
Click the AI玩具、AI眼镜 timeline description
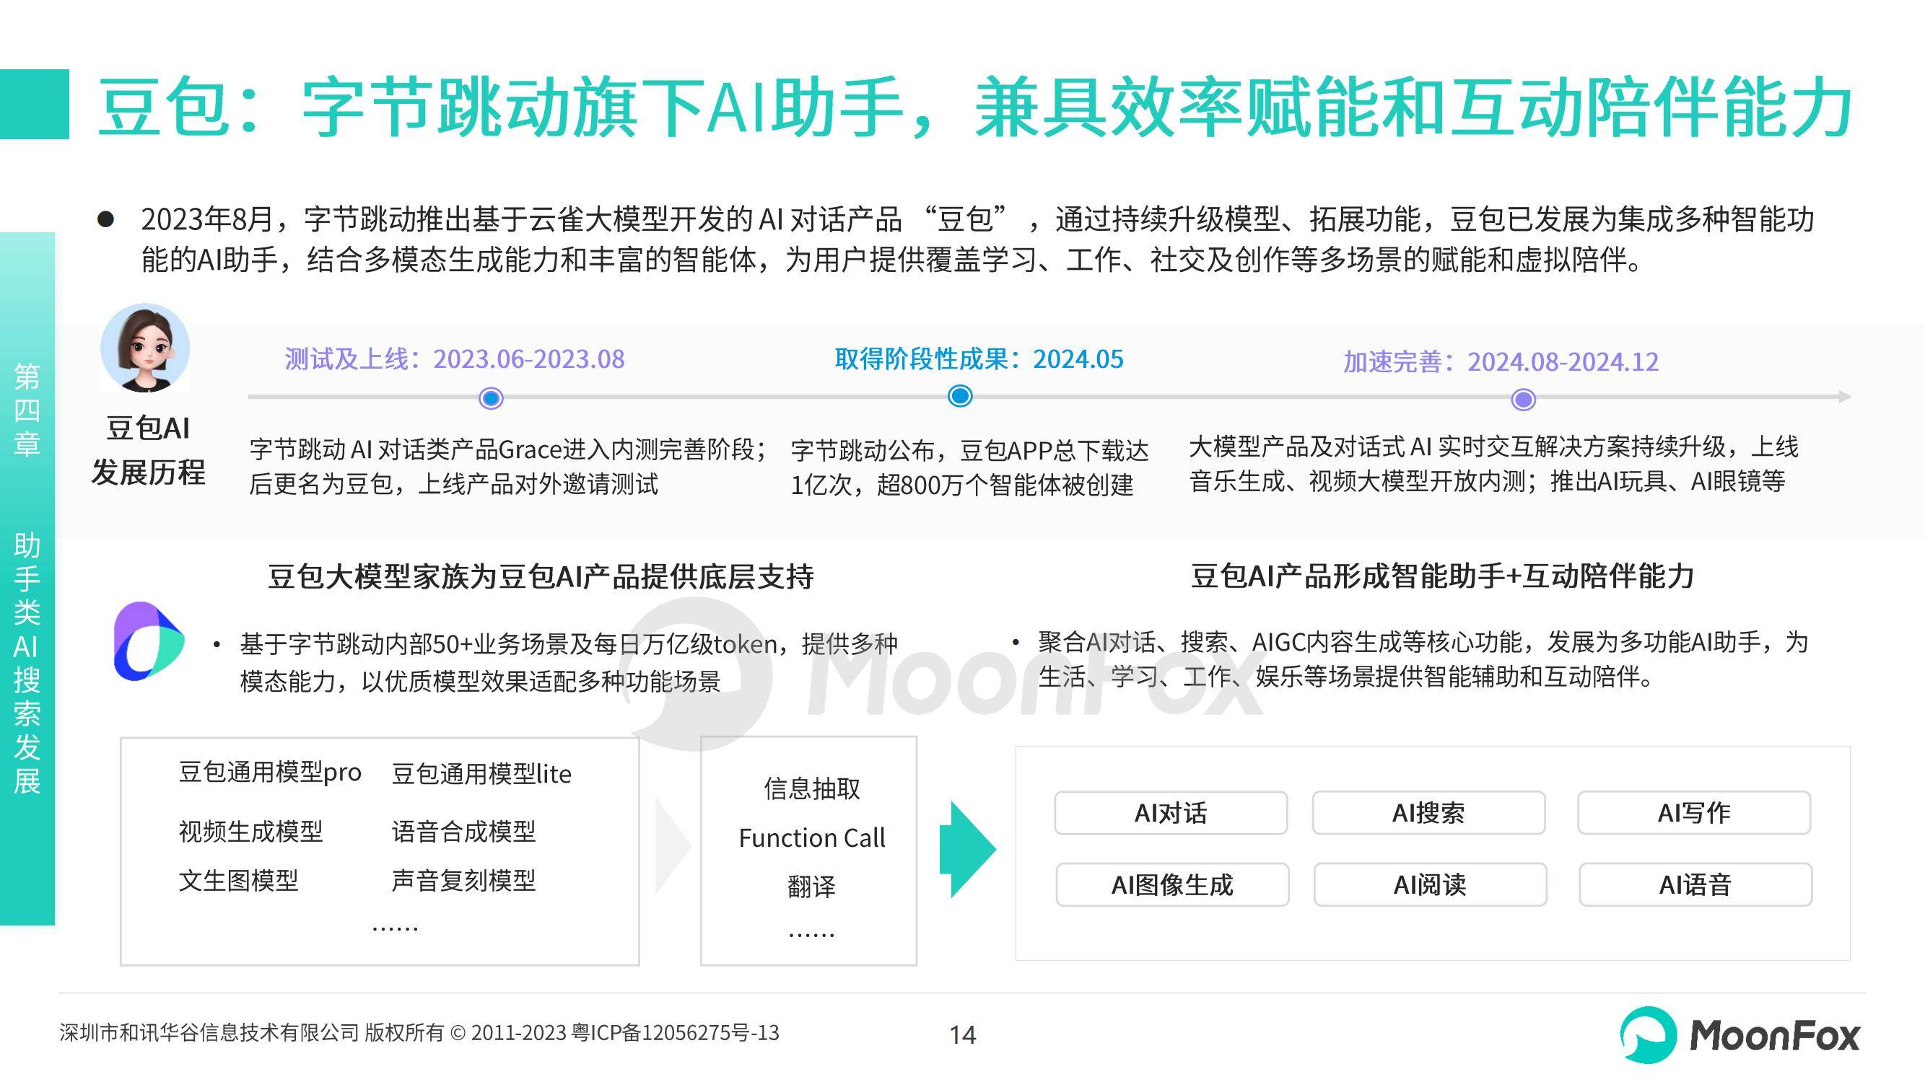1493,464
